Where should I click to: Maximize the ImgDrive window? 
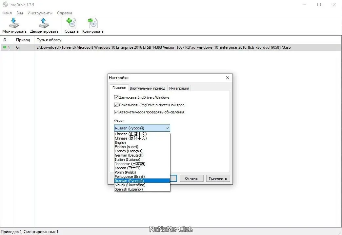tap(319, 5)
